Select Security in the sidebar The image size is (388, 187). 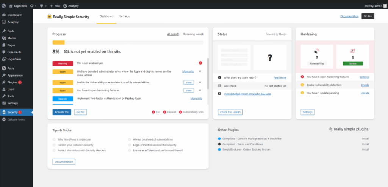[16, 112]
